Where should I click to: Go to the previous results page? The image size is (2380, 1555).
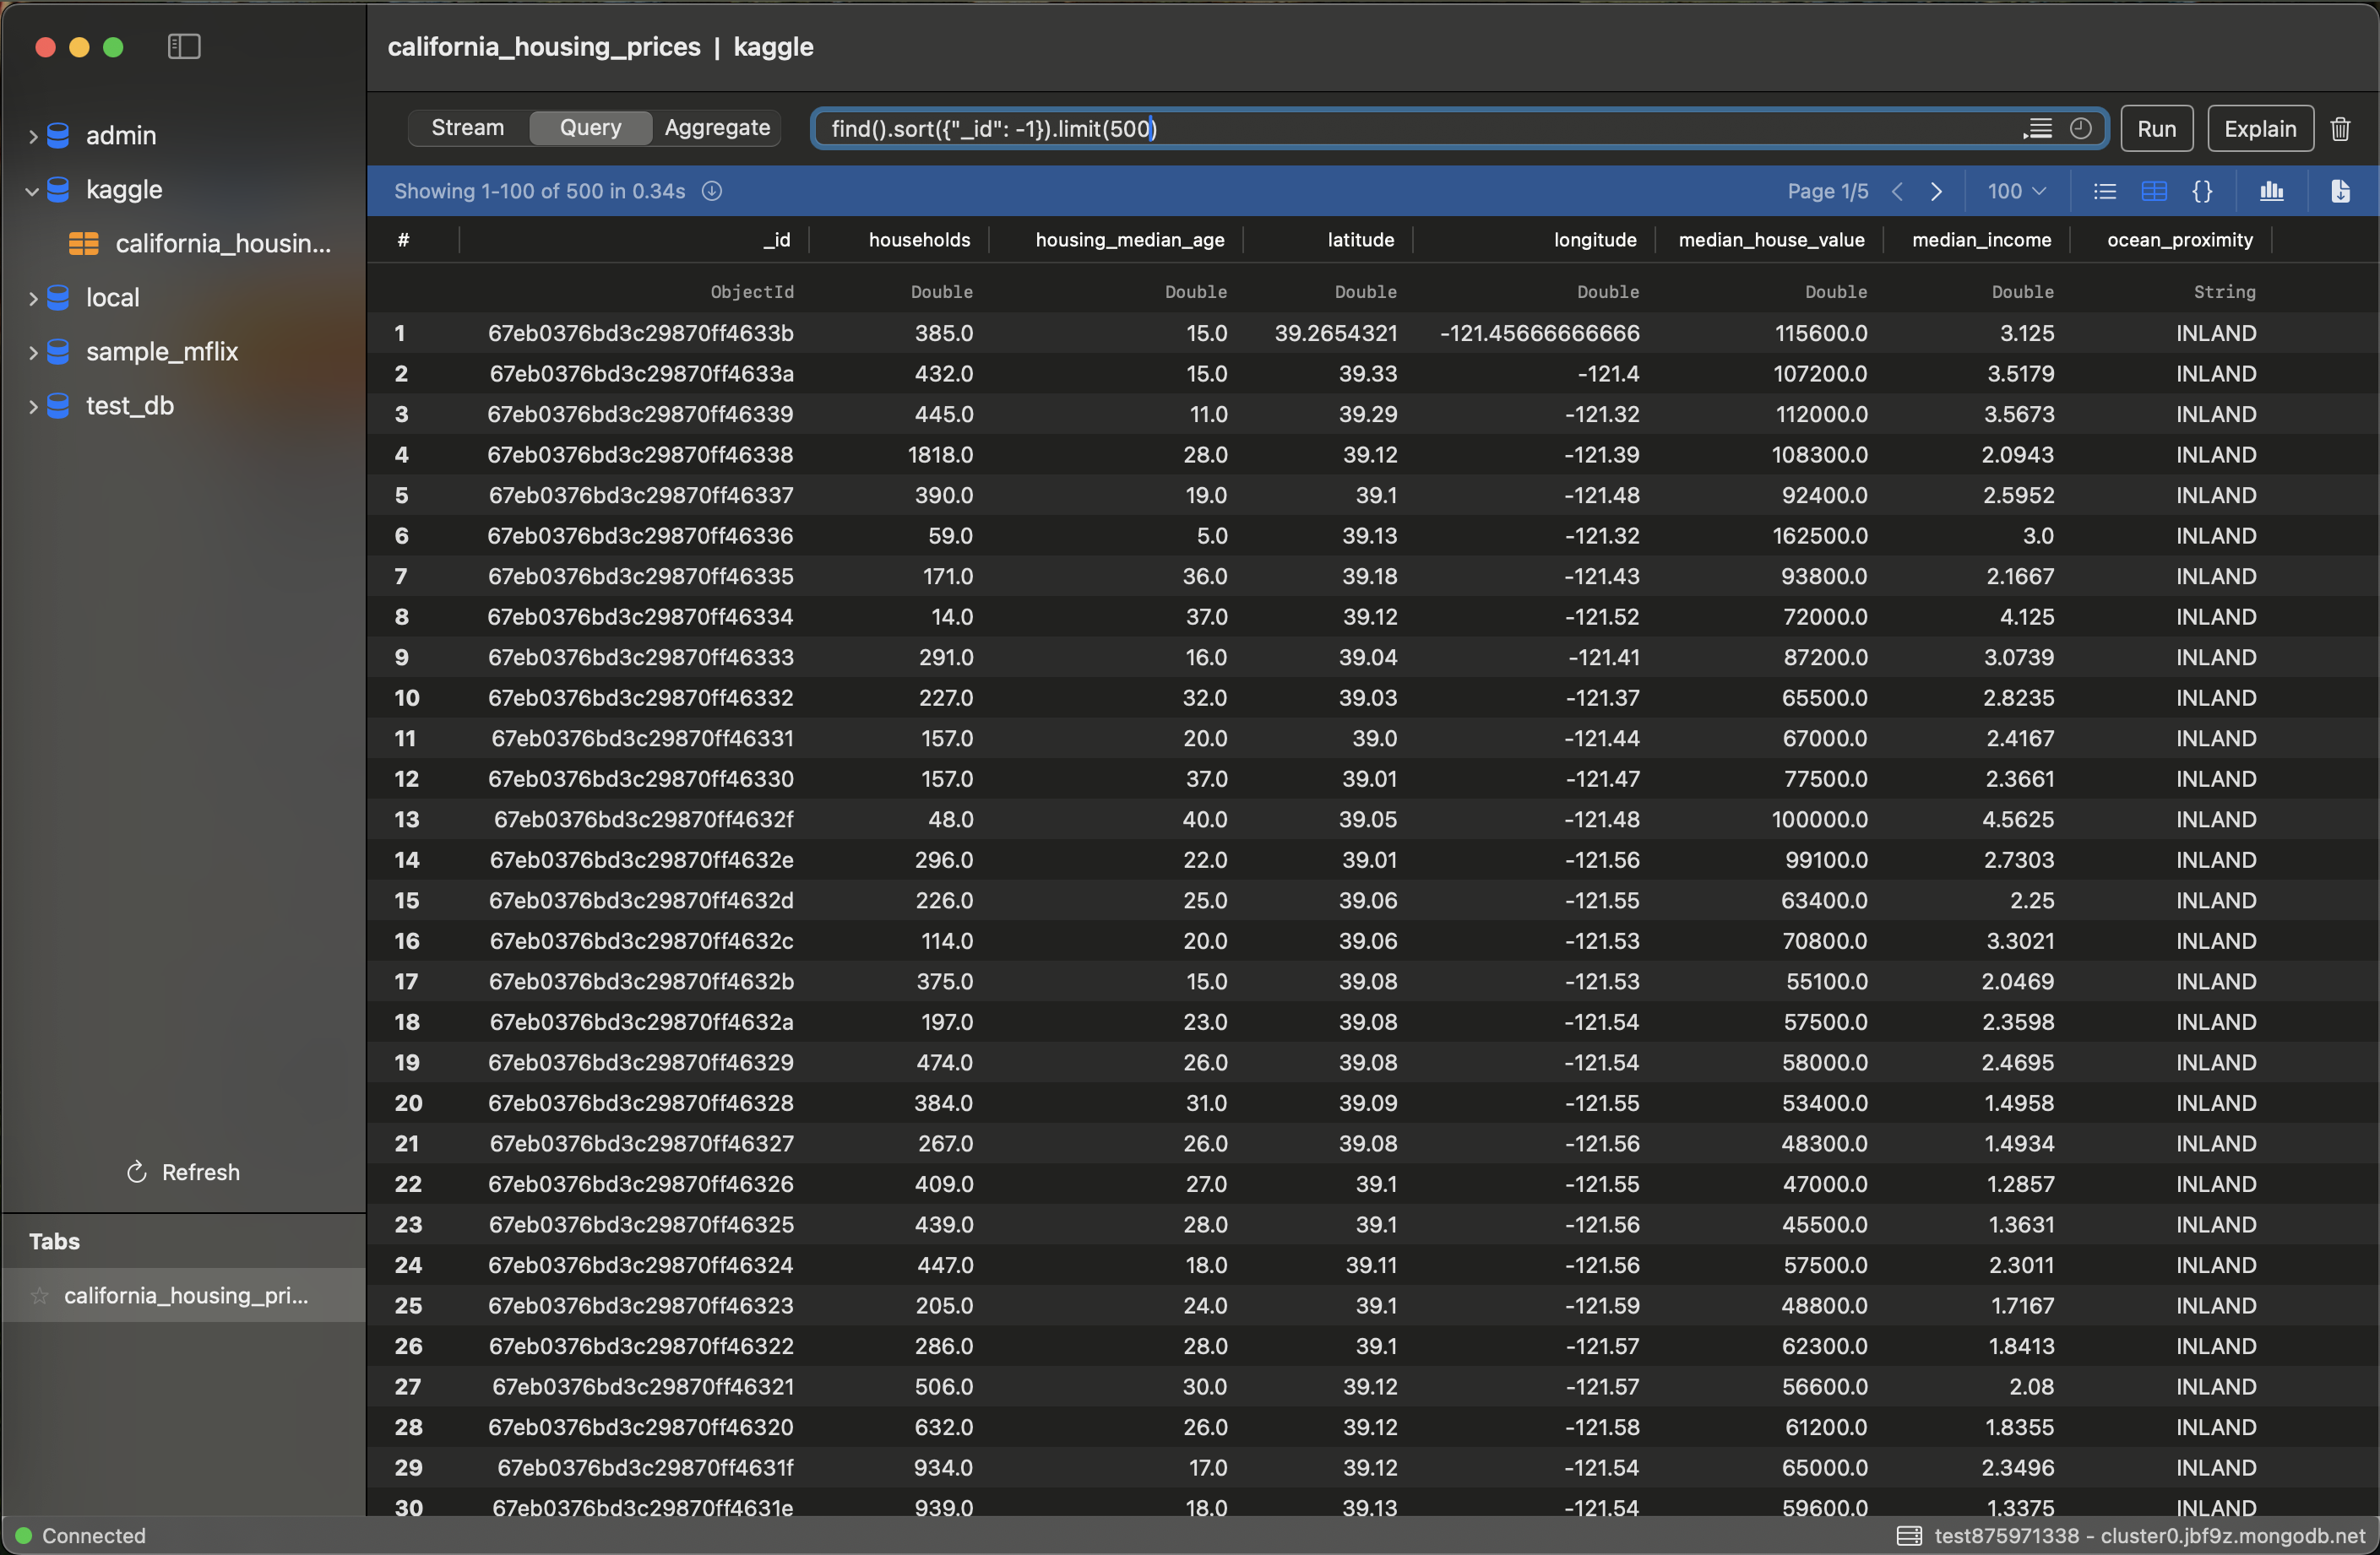(1897, 191)
